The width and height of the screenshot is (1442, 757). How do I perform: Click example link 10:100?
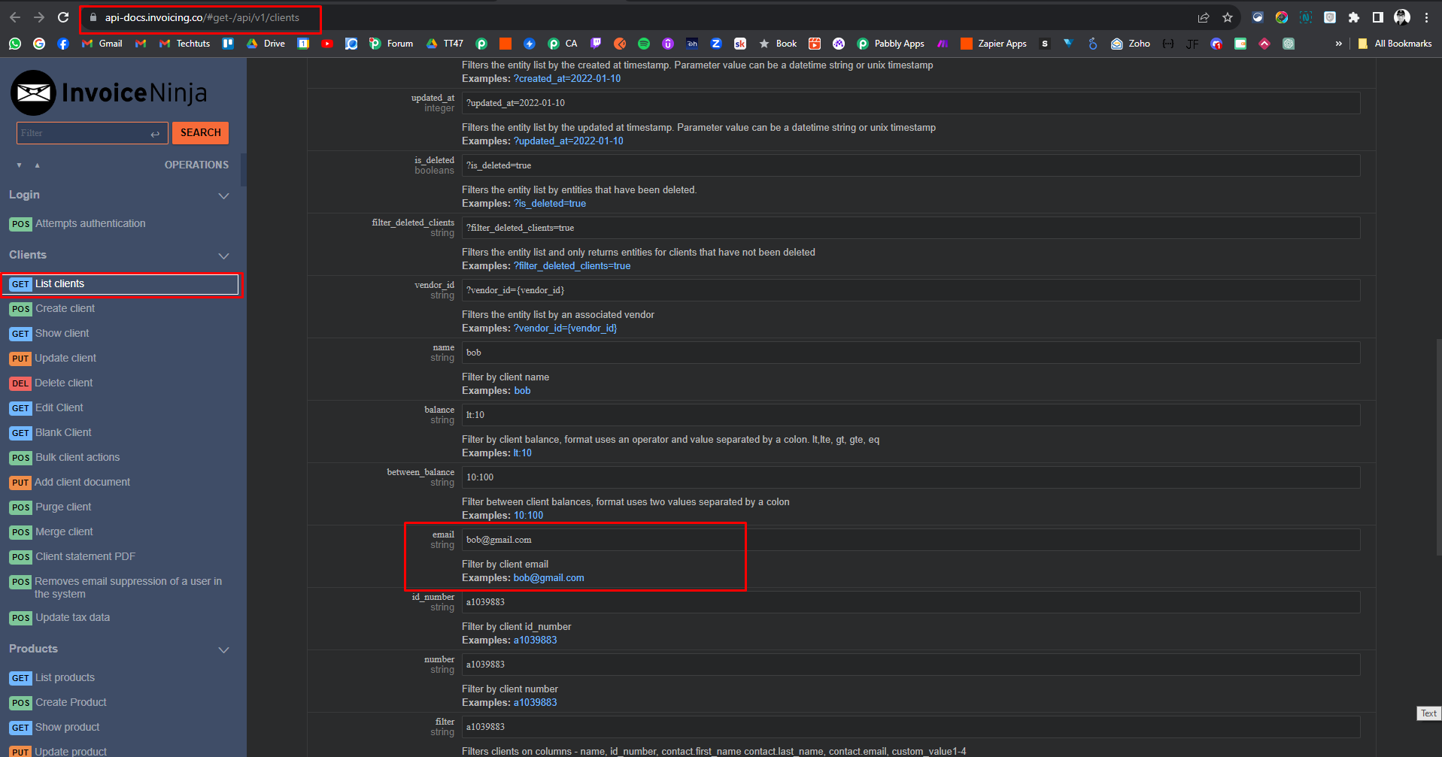[529, 516]
